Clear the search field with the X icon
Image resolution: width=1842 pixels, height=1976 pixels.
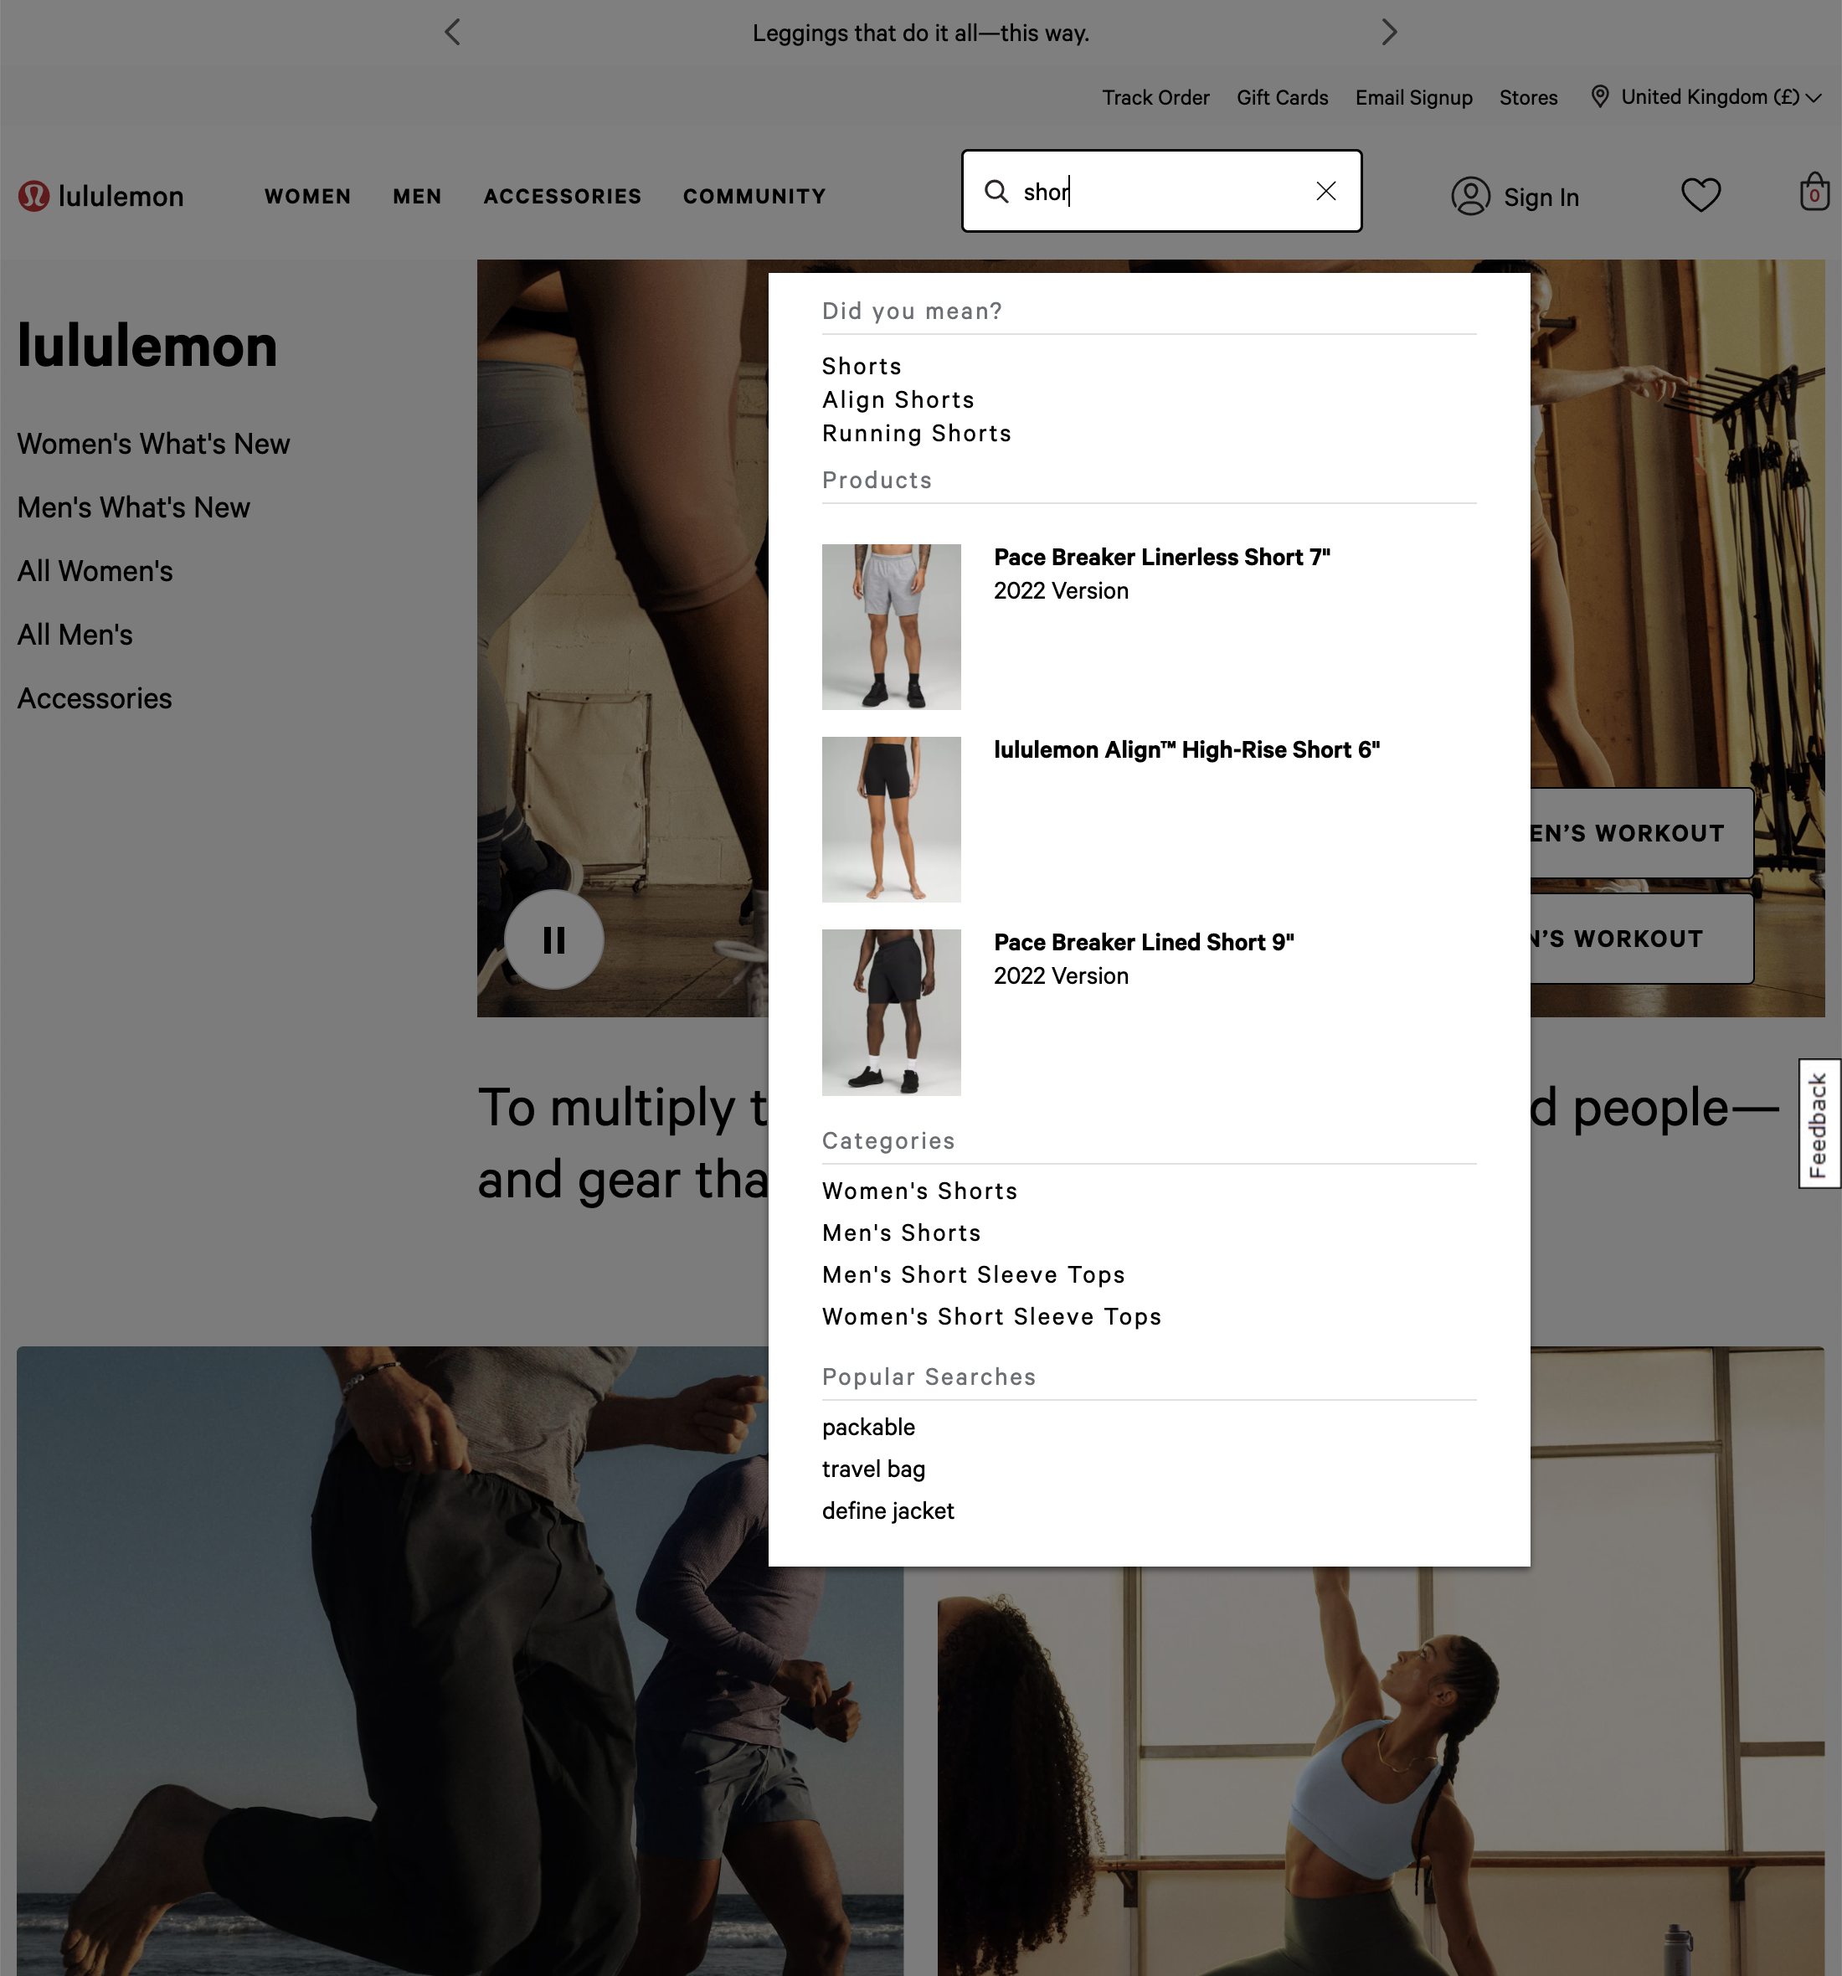[x=1326, y=191]
